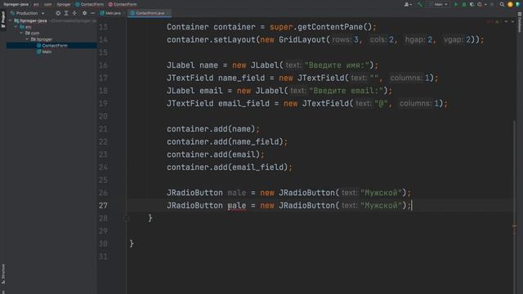Click container.add(email_field) statement

point(229,167)
